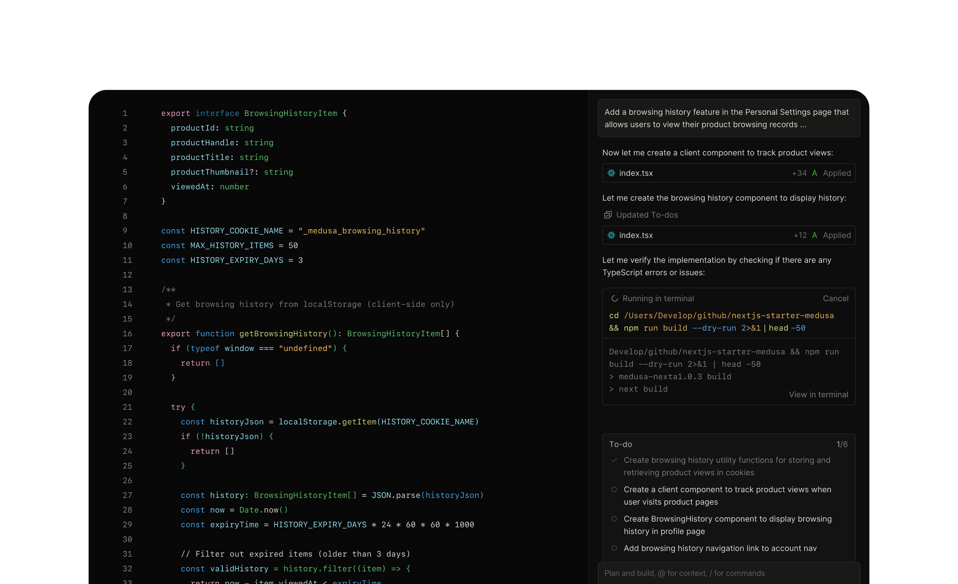Viewport: 958px width, 584px height.
Task: Click the HISTORY_EXPIRY_DAYS declaration on line 11
Action: click(x=232, y=261)
